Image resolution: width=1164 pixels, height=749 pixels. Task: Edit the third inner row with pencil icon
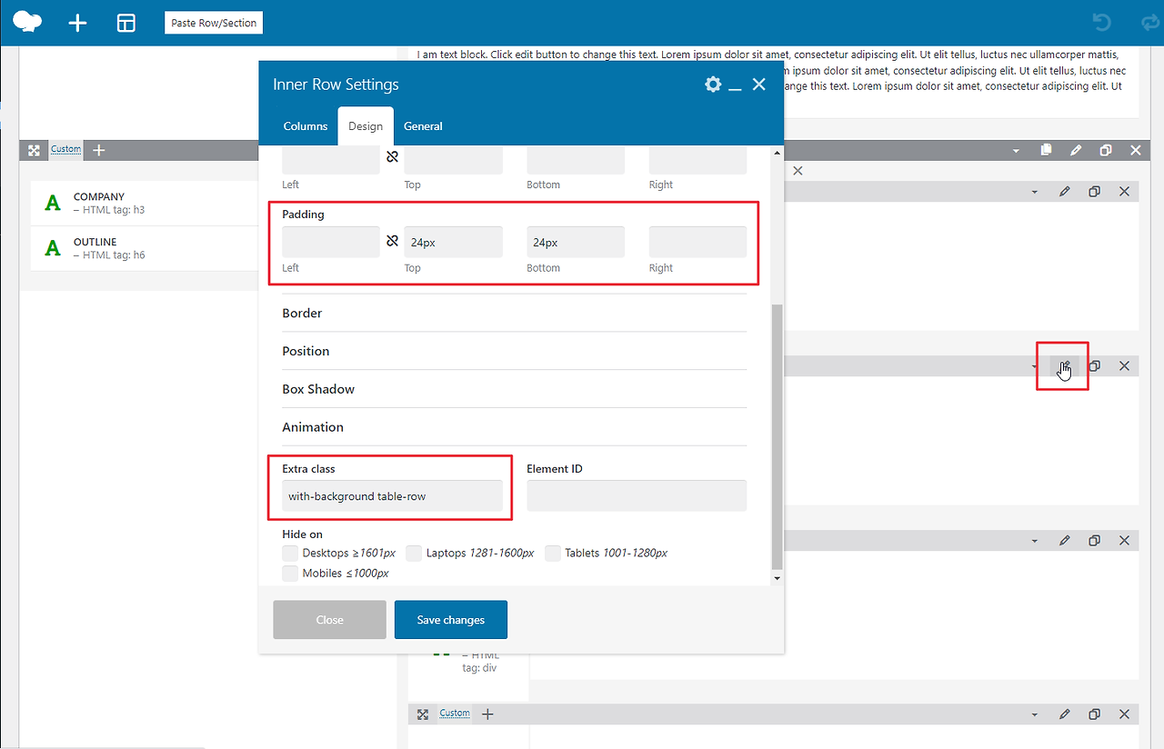click(x=1064, y=540)
